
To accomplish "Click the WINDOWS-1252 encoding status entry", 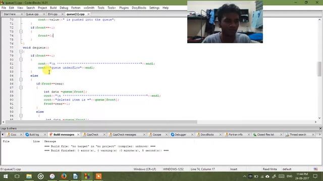I will coord(173,169).
